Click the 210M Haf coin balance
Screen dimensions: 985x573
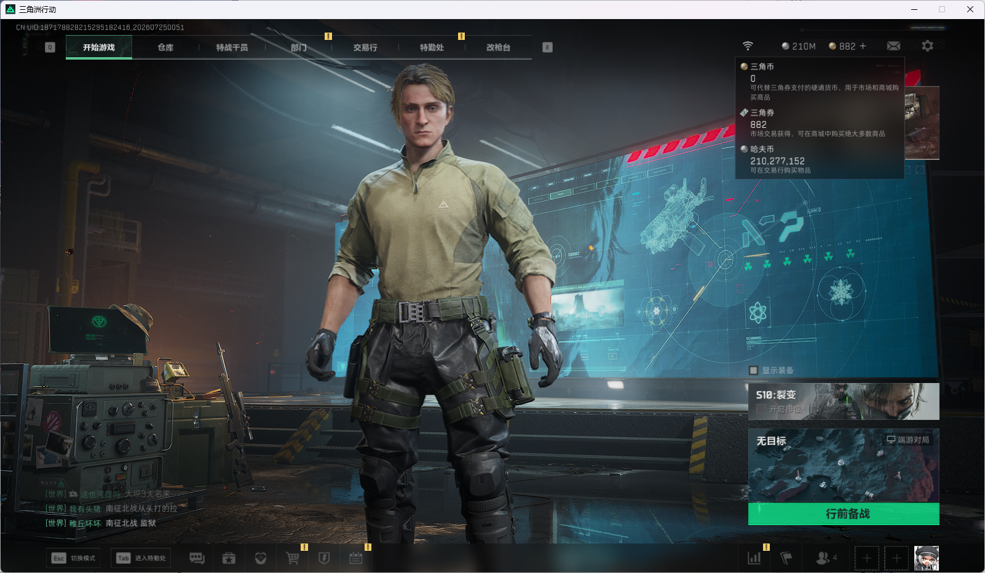pos(799,46)
